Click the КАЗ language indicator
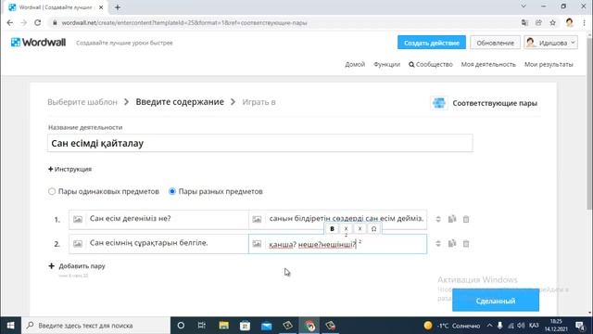Screen dimensions: 593x334 pos(534,326)
